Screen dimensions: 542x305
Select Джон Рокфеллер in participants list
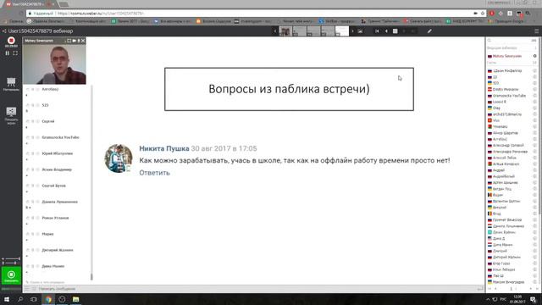[507, 70]
